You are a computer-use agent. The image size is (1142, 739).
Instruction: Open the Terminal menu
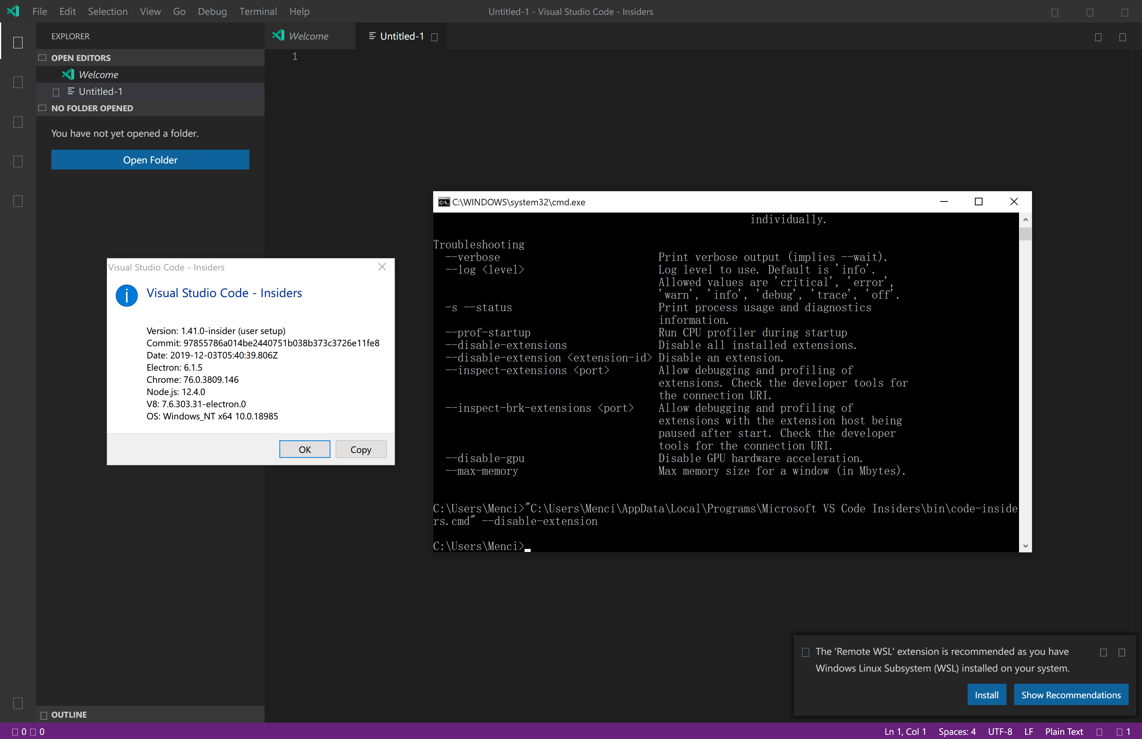(257, 11)
